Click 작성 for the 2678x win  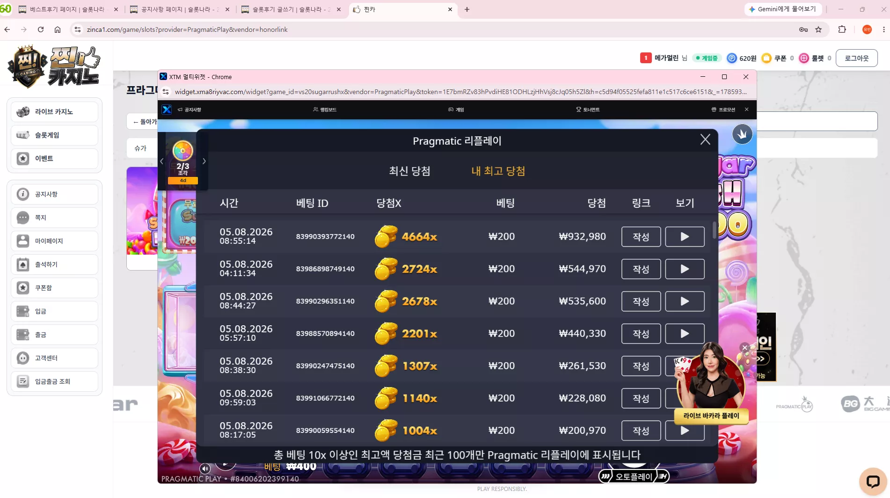641,301
